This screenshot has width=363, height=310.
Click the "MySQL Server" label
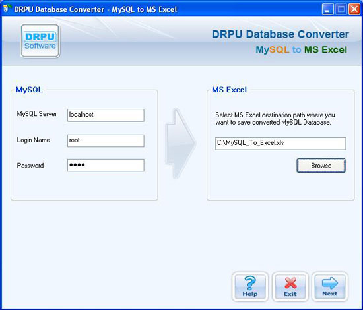click(37, 114)
